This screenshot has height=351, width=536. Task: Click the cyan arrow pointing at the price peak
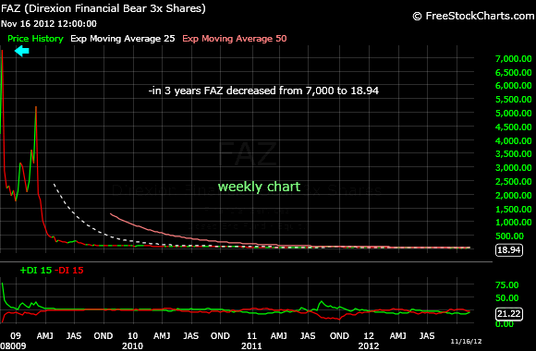point(22,52)
